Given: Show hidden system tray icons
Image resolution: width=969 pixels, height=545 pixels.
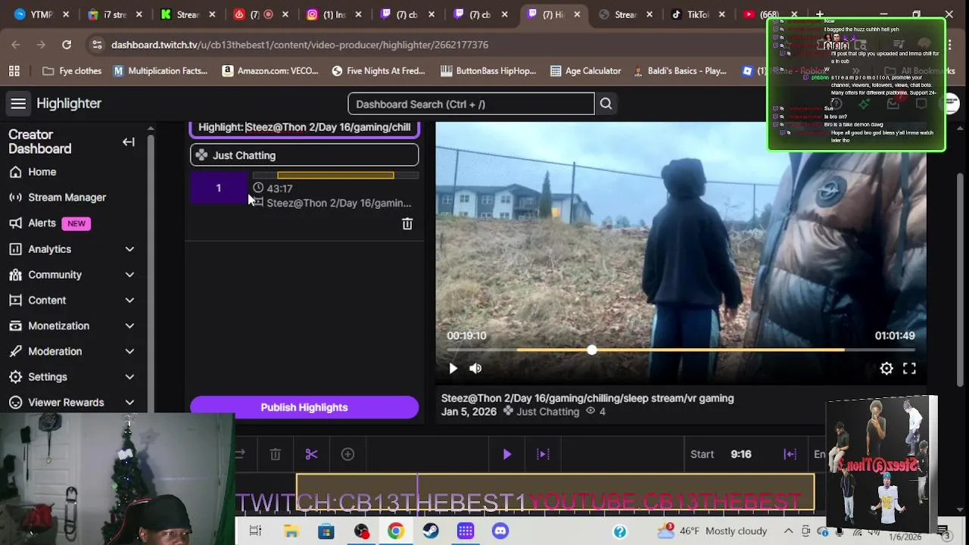Looking at the screenshot, I should click(788, 531).
